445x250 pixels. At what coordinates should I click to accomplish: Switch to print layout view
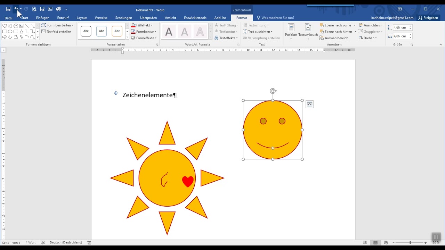click(x=375, y=242)
